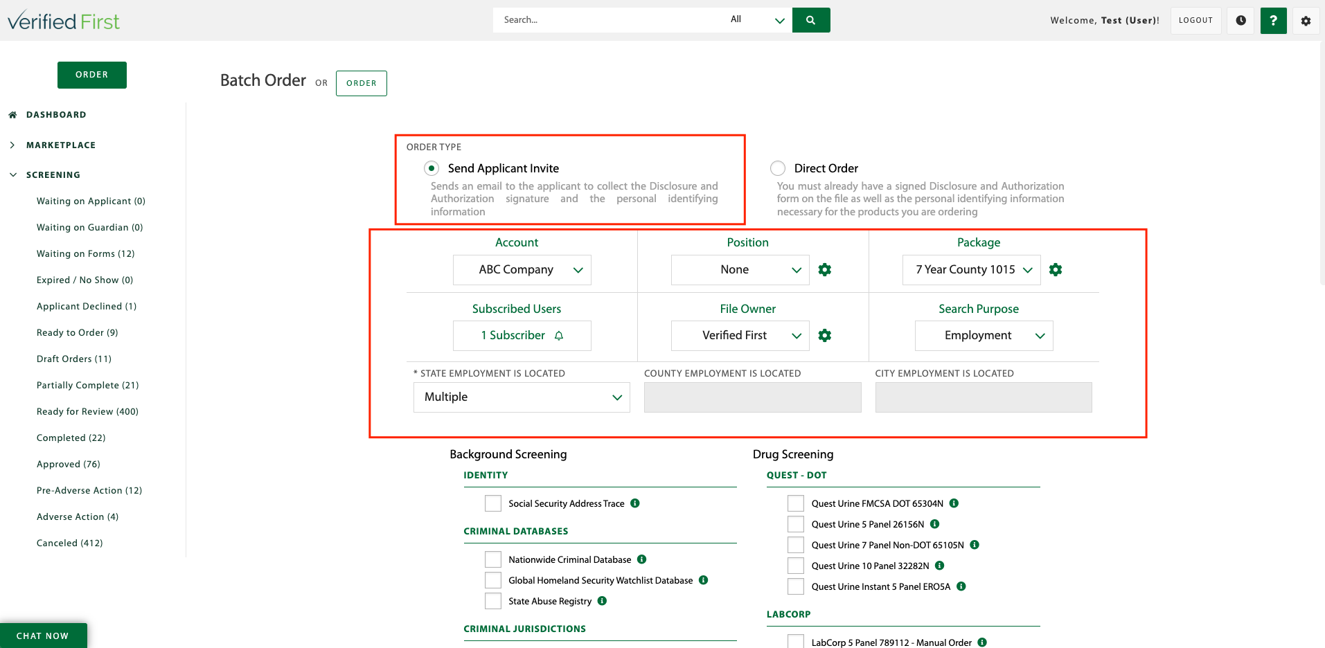Check the Social Security Address Trace box

point(493,503)
